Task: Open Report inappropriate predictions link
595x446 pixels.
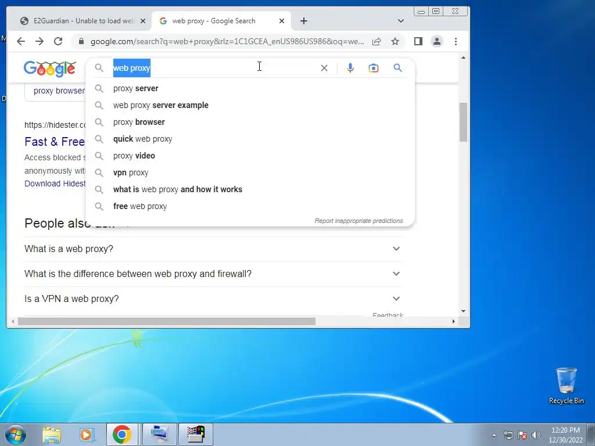Action: (x=359, y=221)
